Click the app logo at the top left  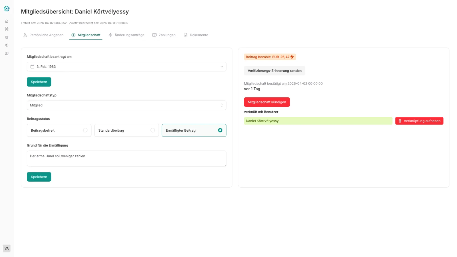(x=7, y=8)
